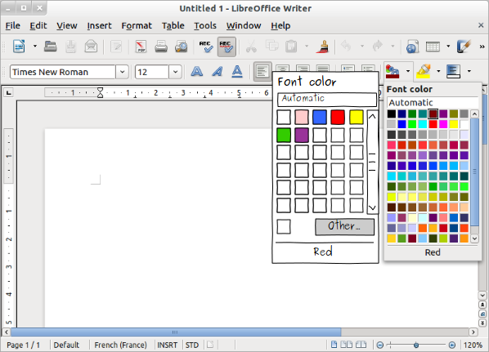Open Page Preview magnifier icon
Viewport: 489px width, 352px height.
coord(182,47)
